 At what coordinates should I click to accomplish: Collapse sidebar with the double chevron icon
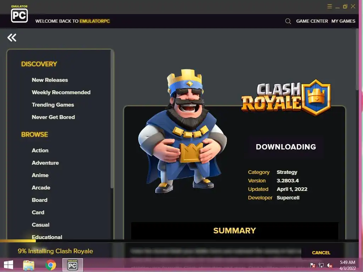tap(12, 38)
